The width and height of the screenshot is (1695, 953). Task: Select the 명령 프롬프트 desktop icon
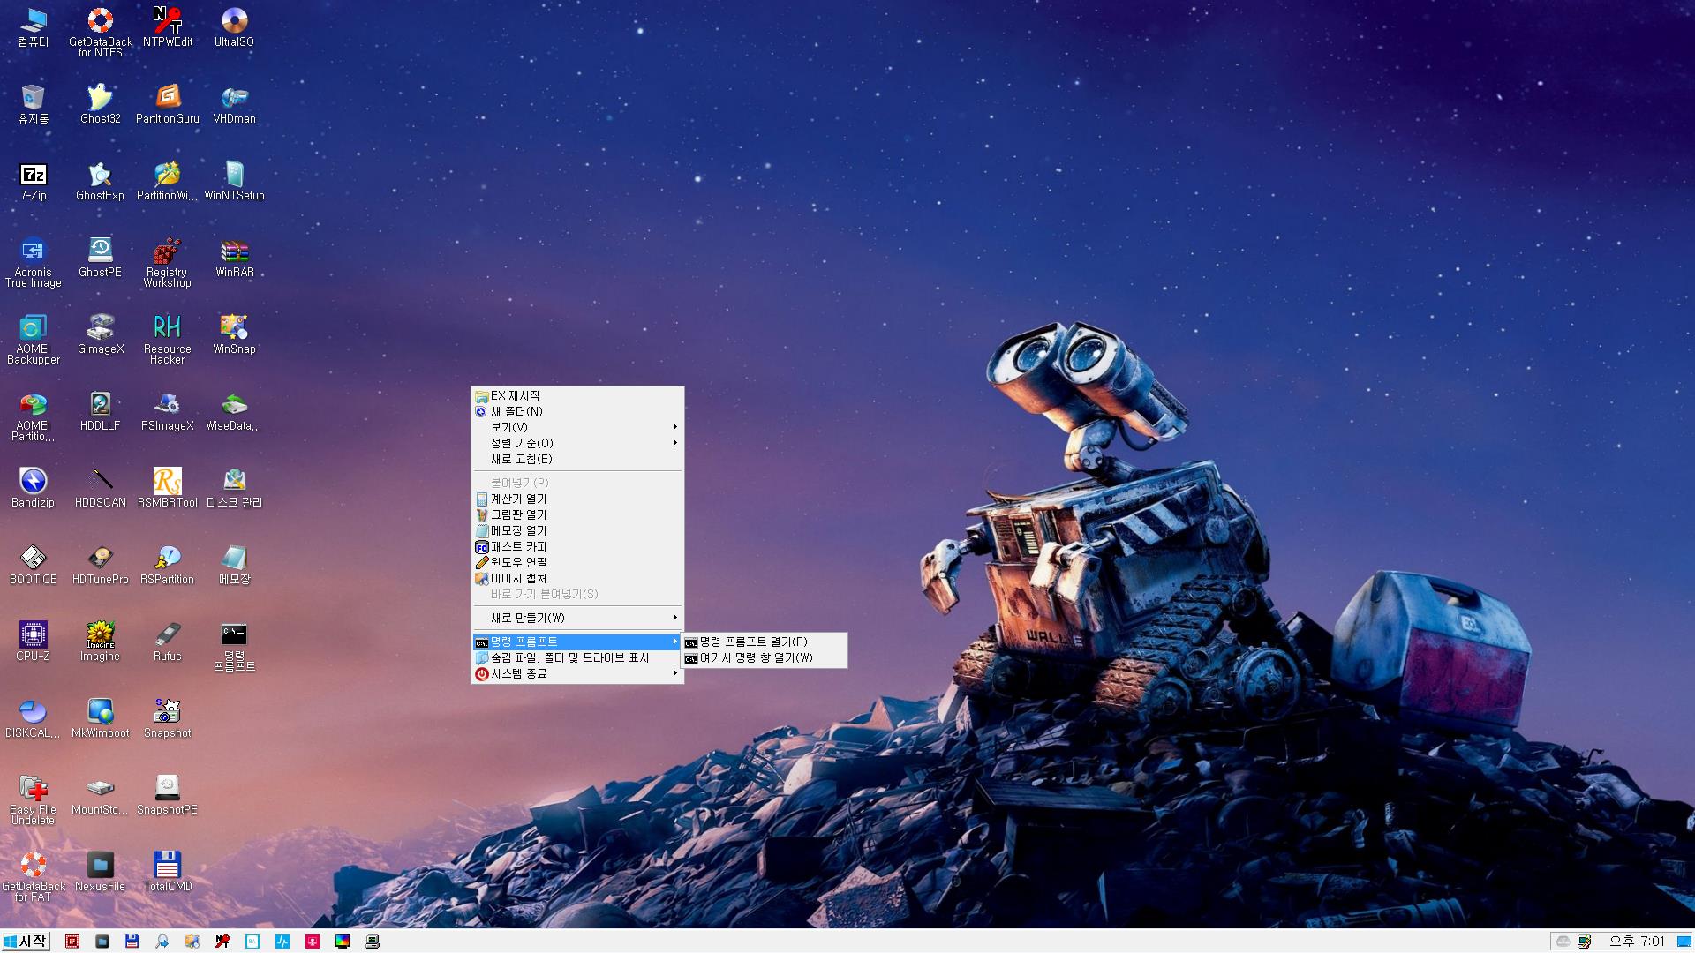click(x=234, y=646)
